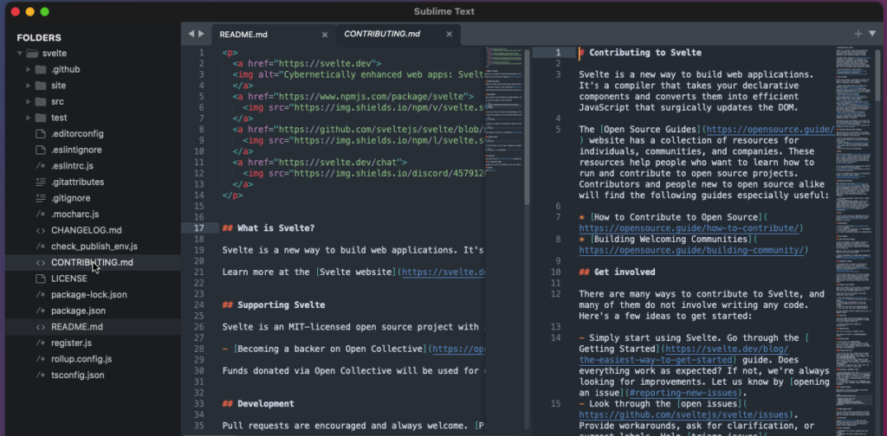
Task: Click the tsconfig.json file icon
Action: 41,375
